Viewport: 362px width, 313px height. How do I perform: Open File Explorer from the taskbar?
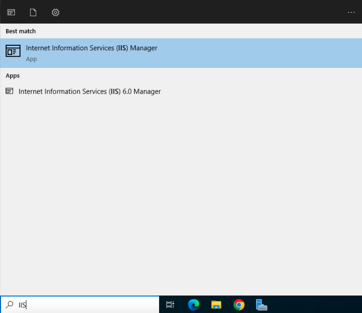[x=216, y=304]
